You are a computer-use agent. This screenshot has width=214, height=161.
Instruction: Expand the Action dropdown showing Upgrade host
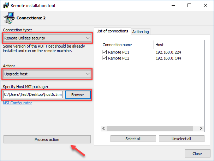(x=47, y=74)
